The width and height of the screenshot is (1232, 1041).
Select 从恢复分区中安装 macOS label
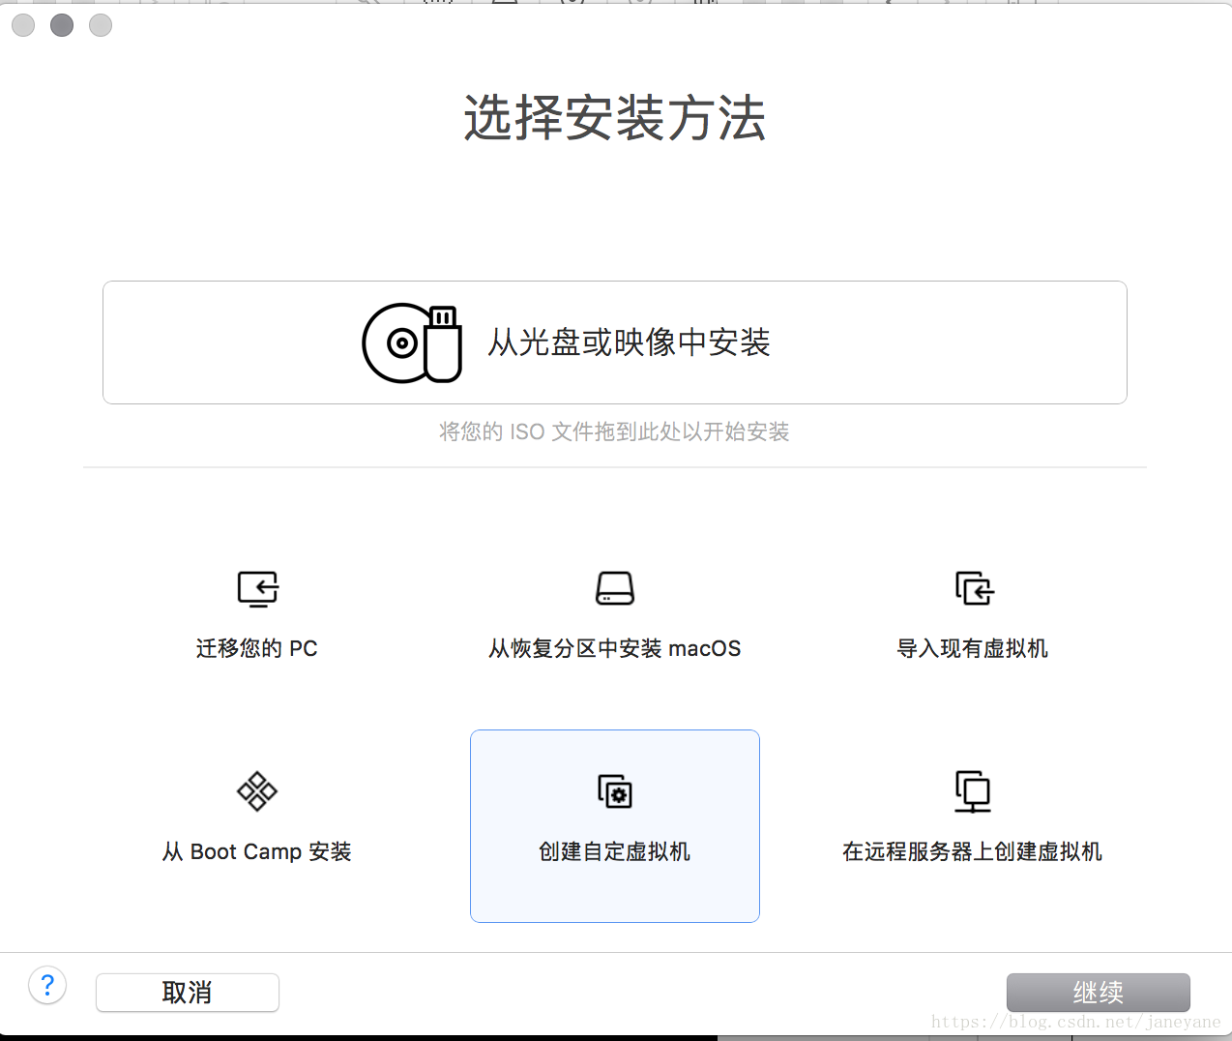[x=615, y=648]
